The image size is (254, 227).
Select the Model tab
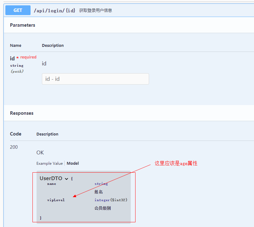(x=73, y=163)
